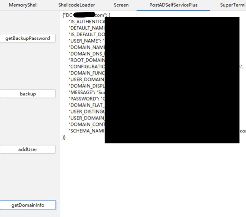
Task: Click the "DOMAIN_FLAT_" line in output
Action: point(87,105)
